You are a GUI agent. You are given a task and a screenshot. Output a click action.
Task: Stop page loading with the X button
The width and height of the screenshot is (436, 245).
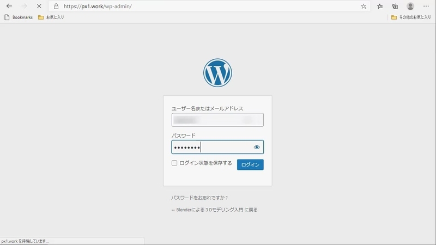[x=39, y=6]
